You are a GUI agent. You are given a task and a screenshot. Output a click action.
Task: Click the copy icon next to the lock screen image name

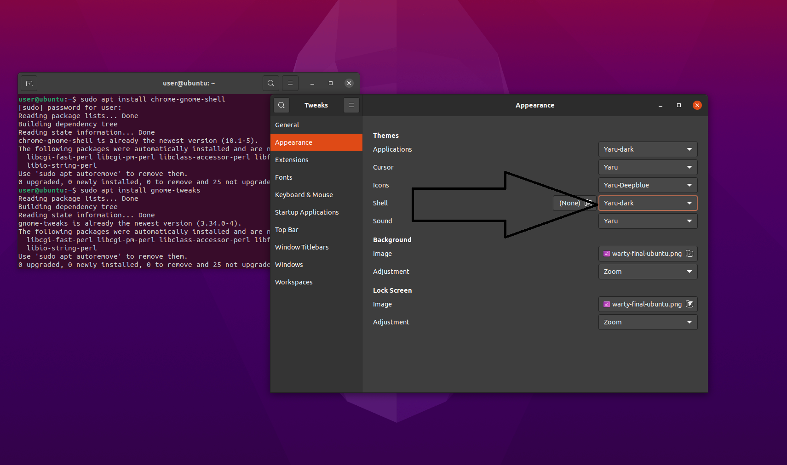689,304
